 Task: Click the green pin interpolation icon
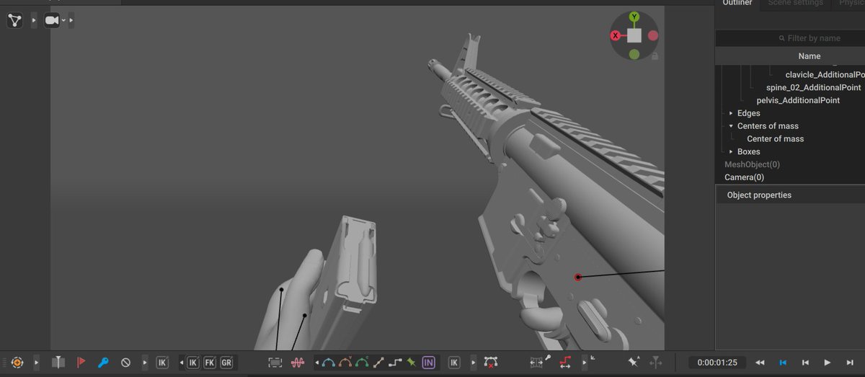click(412, 363)
